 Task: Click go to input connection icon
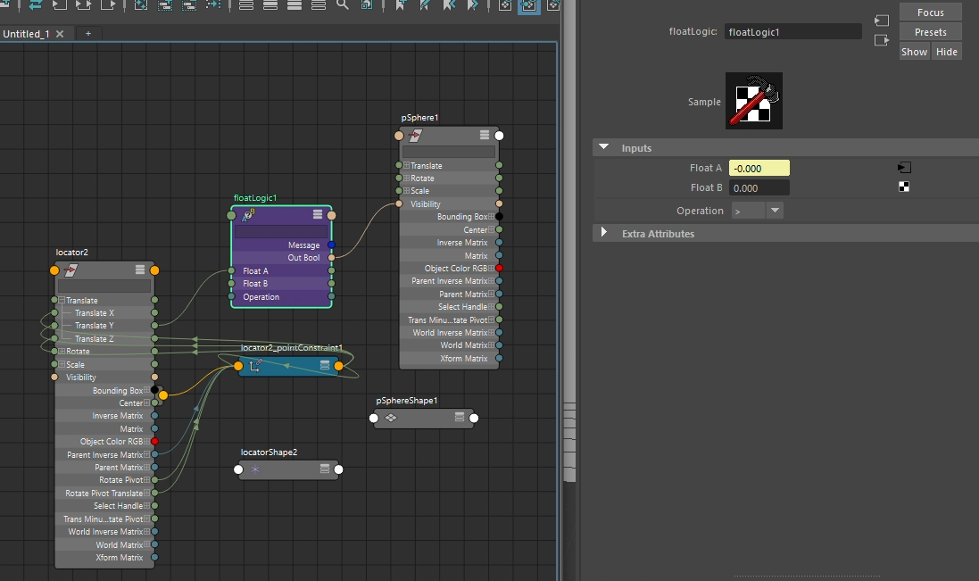click(x=882, y=21)
